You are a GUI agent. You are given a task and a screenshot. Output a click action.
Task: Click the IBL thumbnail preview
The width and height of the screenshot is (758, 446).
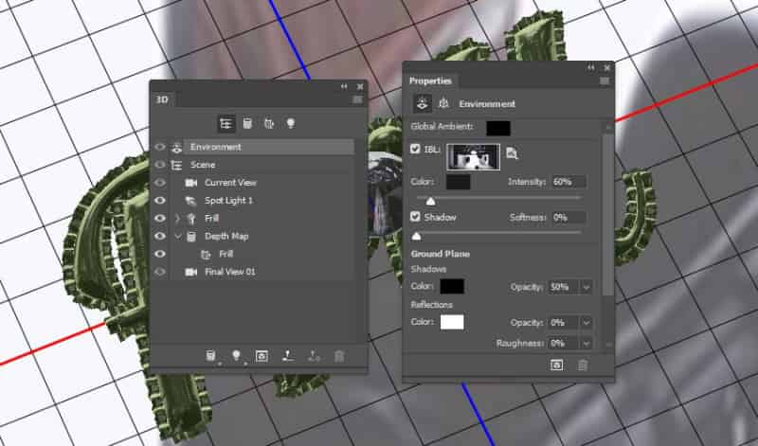point(473,157)
